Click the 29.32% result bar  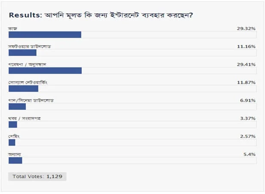45,35
